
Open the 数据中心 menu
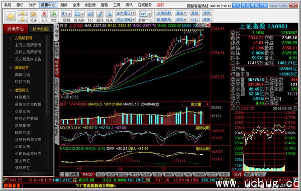[x=48, y=5]
